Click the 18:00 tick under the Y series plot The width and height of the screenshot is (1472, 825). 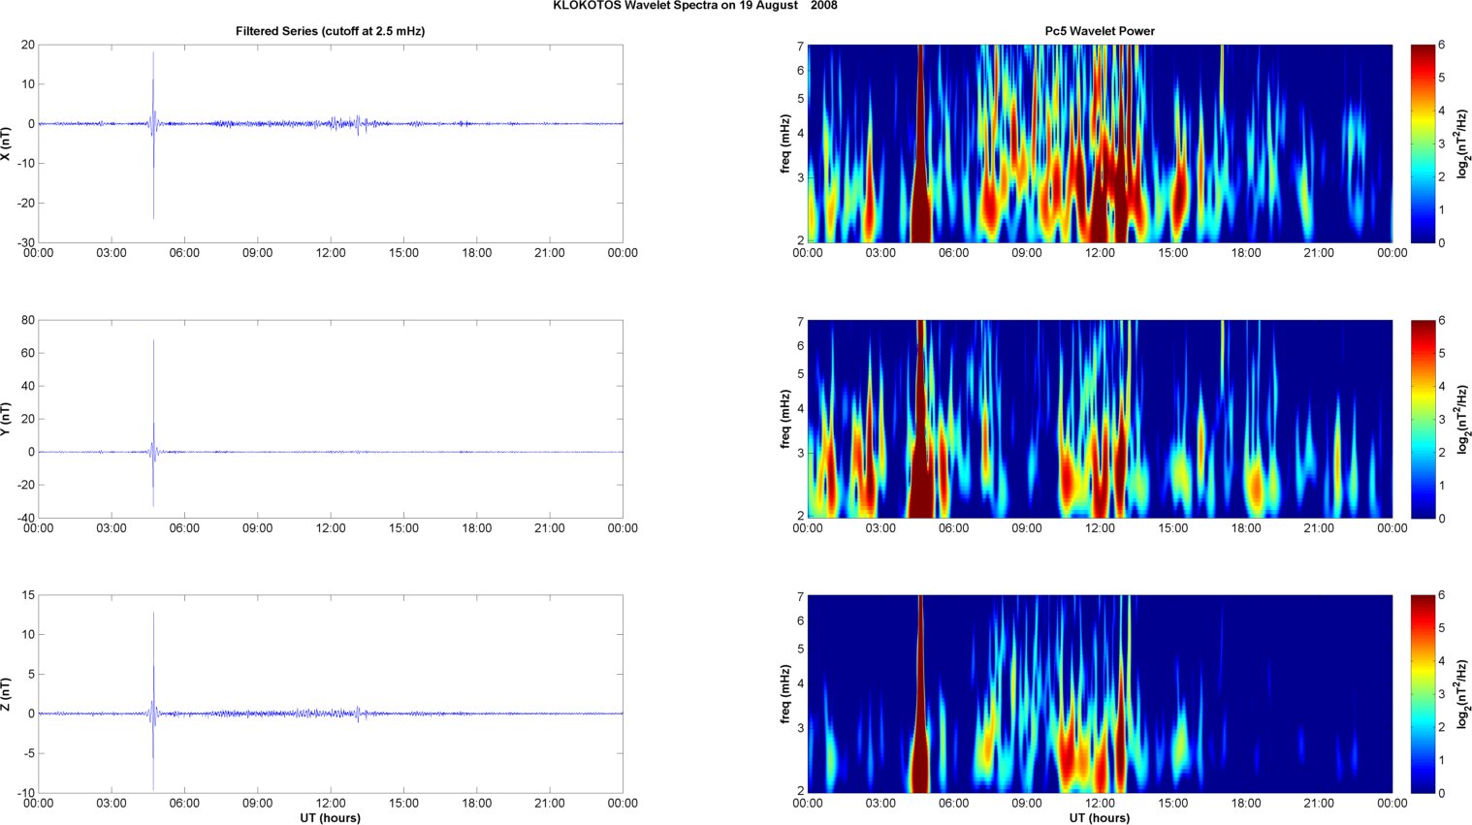tap(476, 528)
